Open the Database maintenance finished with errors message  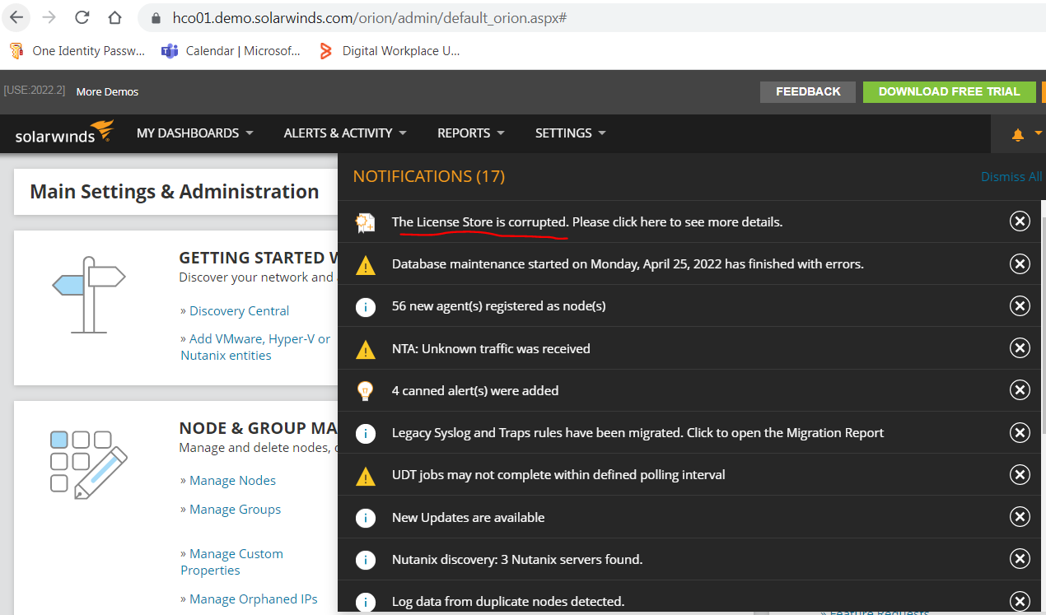(x=628, y=263)
